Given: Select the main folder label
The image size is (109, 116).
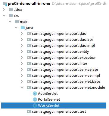Looking at the screenshot, I should coord(24,22).
